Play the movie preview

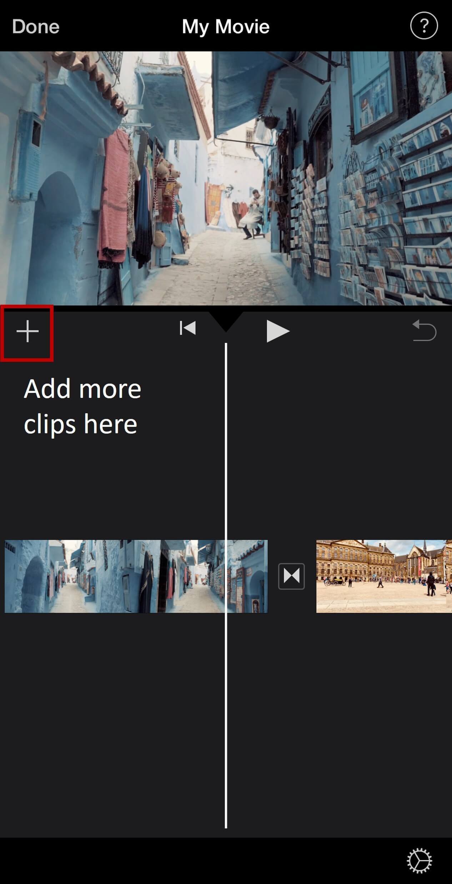tap(277, 331)
